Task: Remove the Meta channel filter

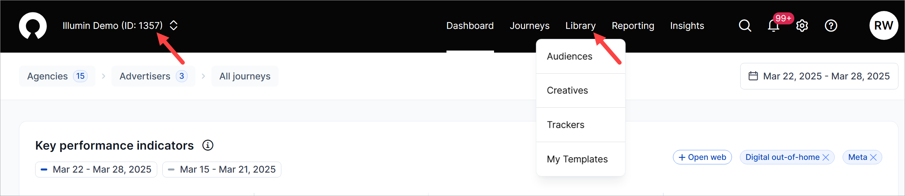Action: click(x=873, y=157)
